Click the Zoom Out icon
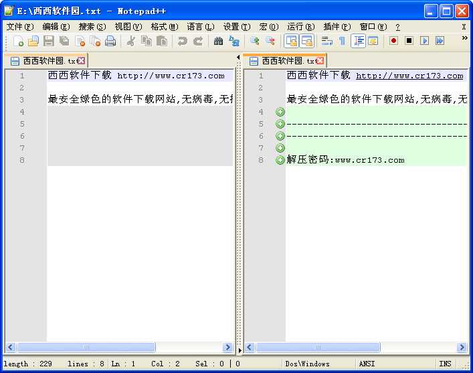The image size is (473, 373). pyautogui.click(x=270, y=41)
